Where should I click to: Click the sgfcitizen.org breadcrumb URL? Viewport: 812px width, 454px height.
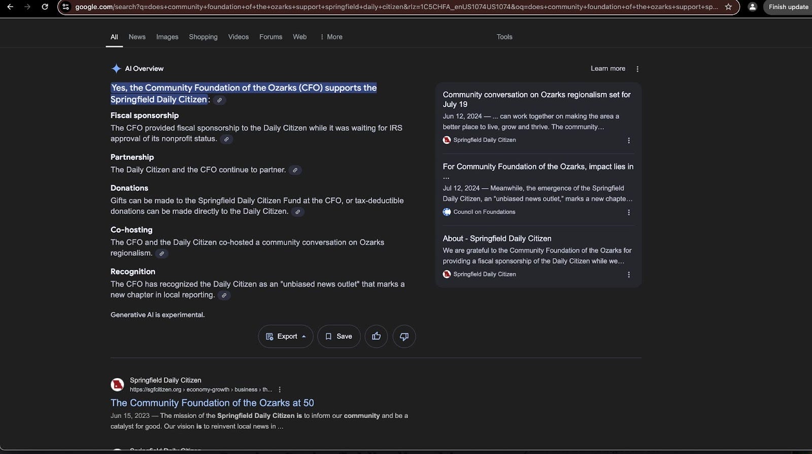200,390
